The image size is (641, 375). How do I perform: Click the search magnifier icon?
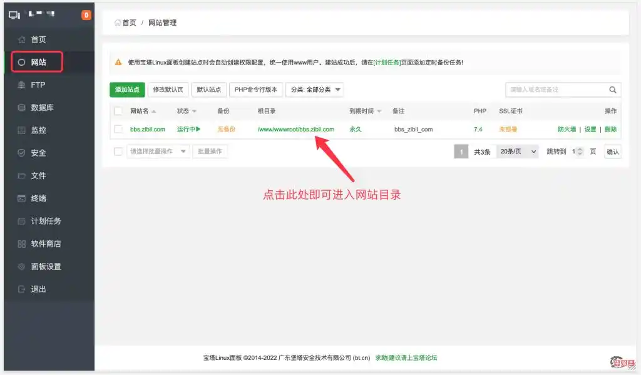coord(613,90)
